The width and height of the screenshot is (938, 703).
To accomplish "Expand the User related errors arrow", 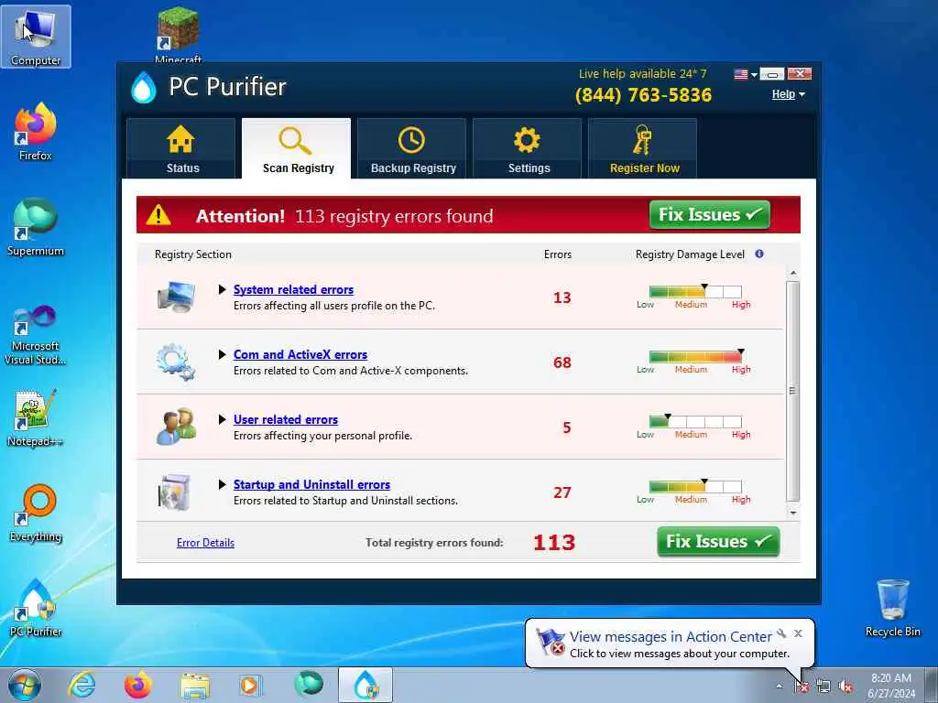I will (x=222, y=419).
